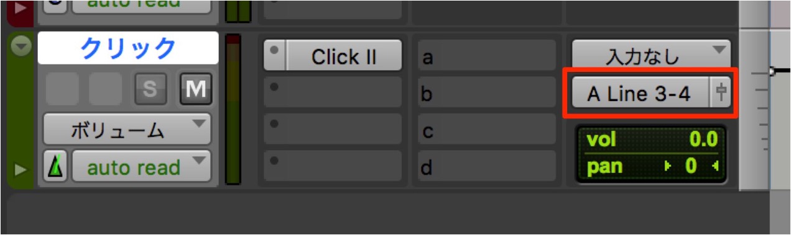Open the ボリューム track view dropdown
The height and width of the screenshot is (235, 791).
[x=127, y=130]
